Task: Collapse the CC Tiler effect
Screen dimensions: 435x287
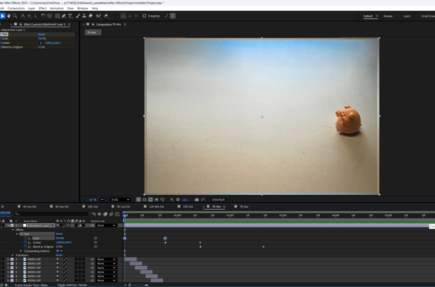Action: 17,234
